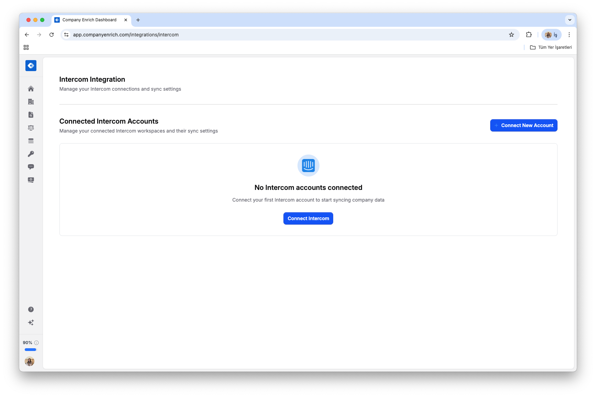Open the chat bubble icon in sidebar

pyautogui.click(x=31, y=167)
